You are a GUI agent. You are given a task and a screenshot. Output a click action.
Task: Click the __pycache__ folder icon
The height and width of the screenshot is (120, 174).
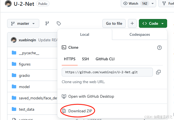click(x=14, y=53)
